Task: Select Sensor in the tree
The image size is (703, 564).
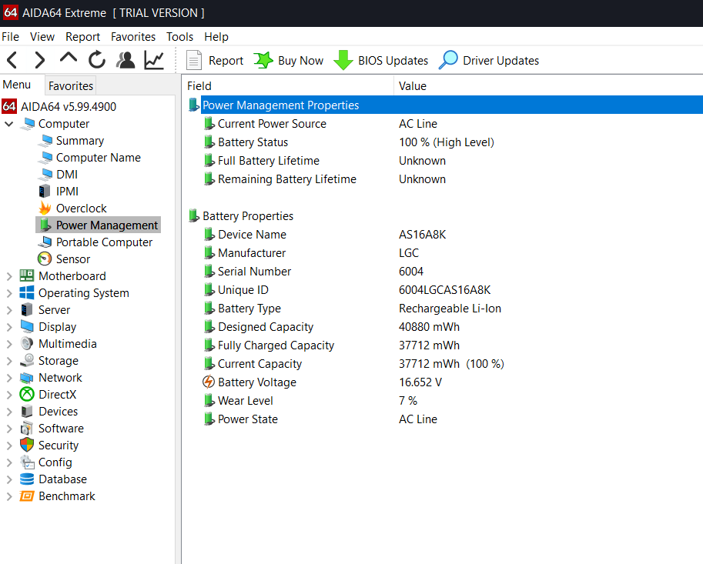Action: (x=72, y=259)
